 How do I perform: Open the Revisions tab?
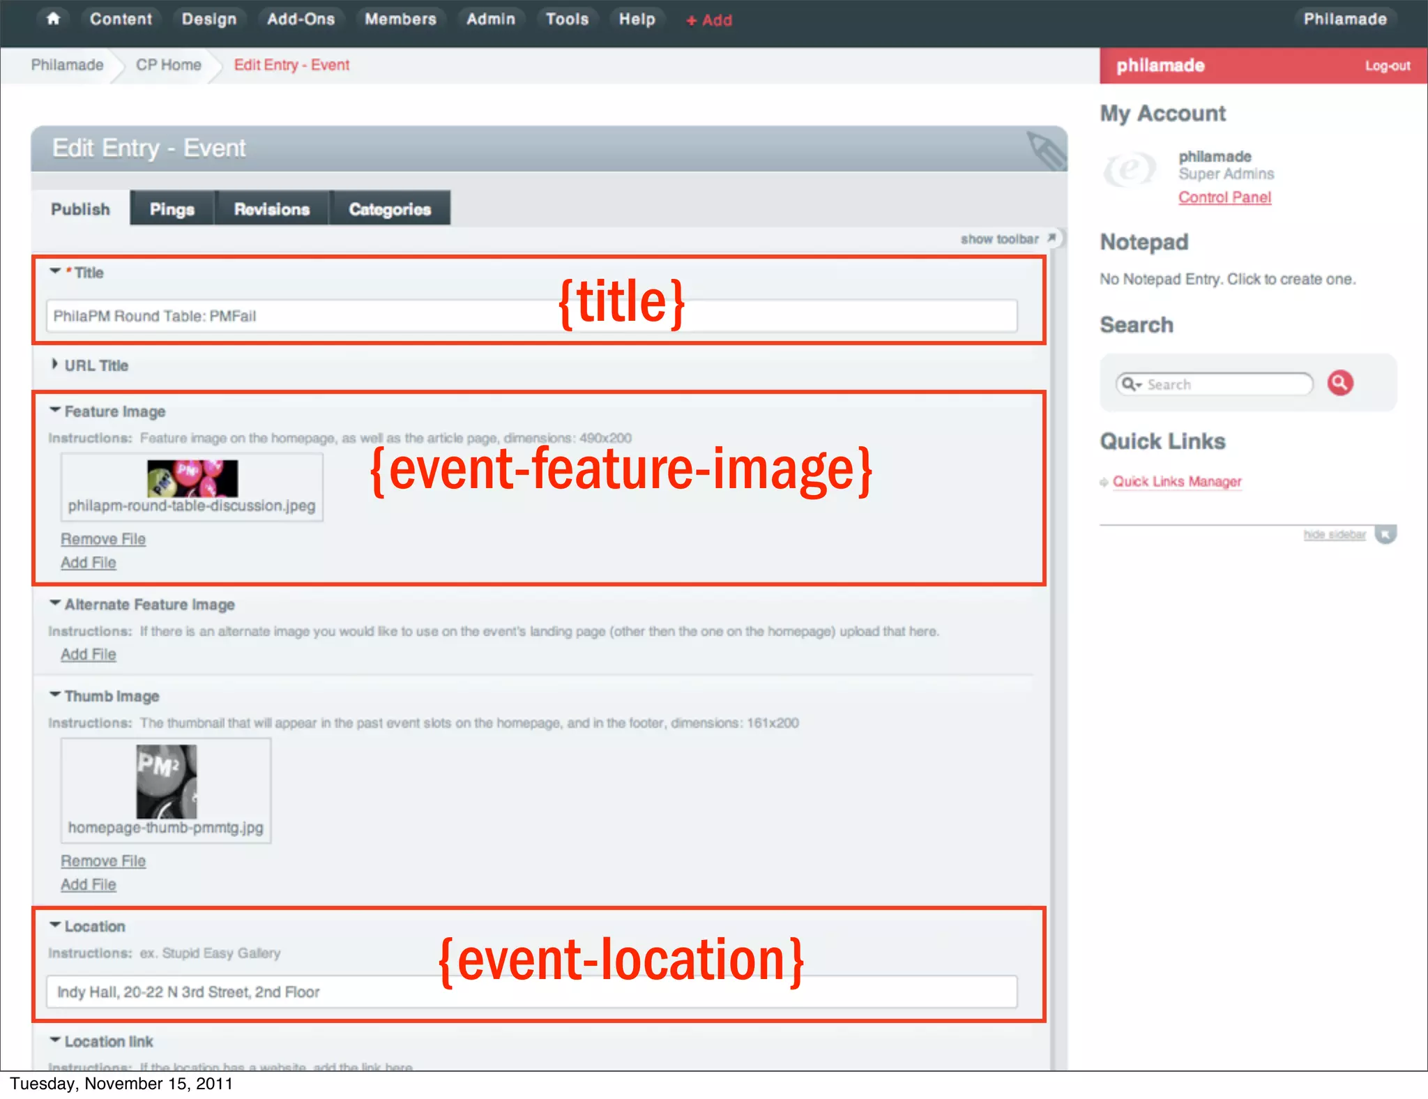coord(271,209)
